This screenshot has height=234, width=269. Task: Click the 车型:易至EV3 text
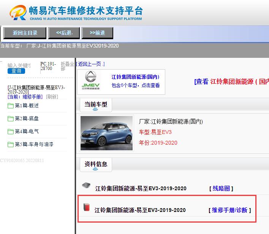pos(155,132)
